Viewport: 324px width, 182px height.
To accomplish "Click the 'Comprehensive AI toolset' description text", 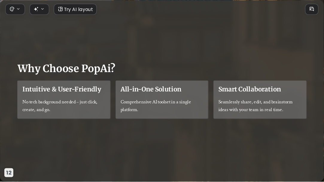I will (156, 106).
